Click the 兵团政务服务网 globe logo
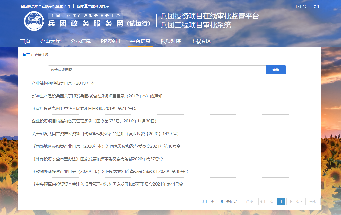This screenshot has height=215, width=341. [34, 21]
